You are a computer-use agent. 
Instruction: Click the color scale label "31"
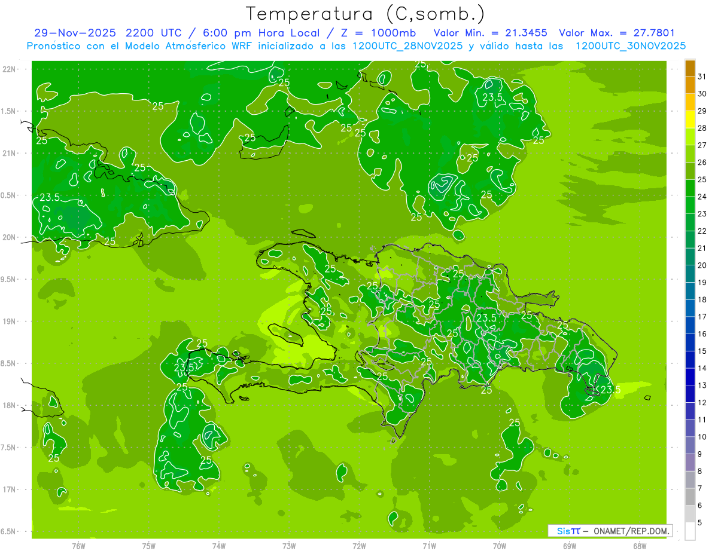(702, 76)
